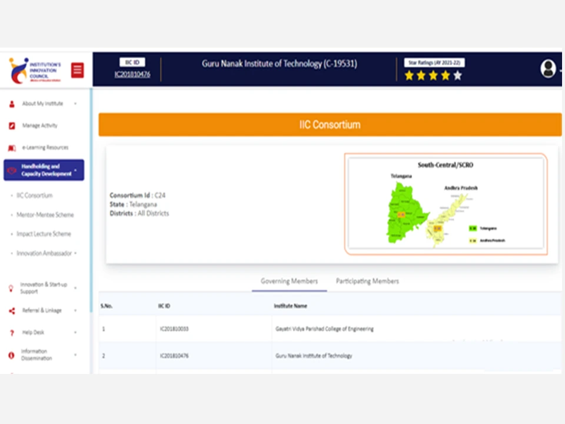Click the e-Learning Resources book icon

pyautogui.click(x=12, y=148)
